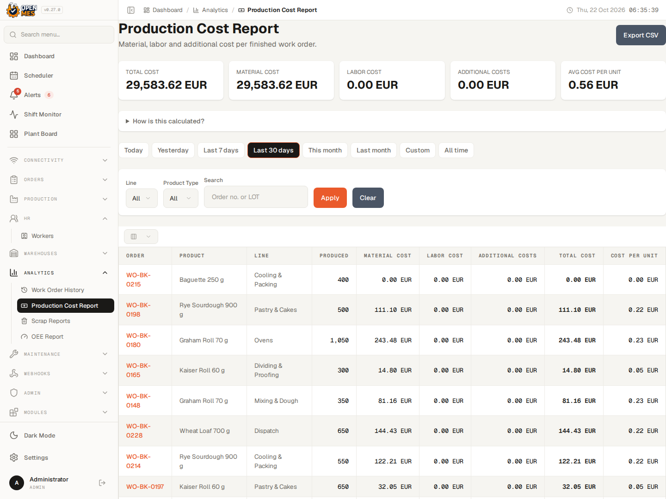Open Work Order History page
This screenshot has width=666, height=499.
coord(66,290)
